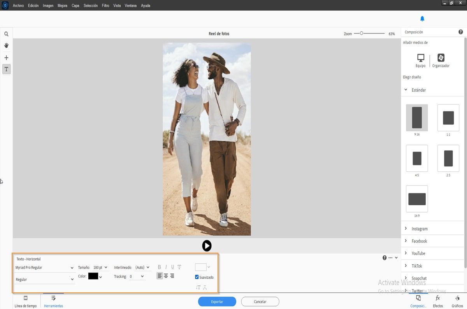
Task: Open the Herramientas panel
Action: click(x=53, y=301)
